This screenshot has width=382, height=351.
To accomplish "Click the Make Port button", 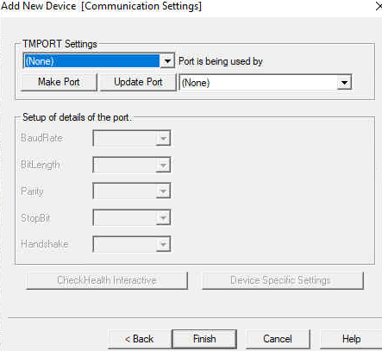I will [59, 82].
